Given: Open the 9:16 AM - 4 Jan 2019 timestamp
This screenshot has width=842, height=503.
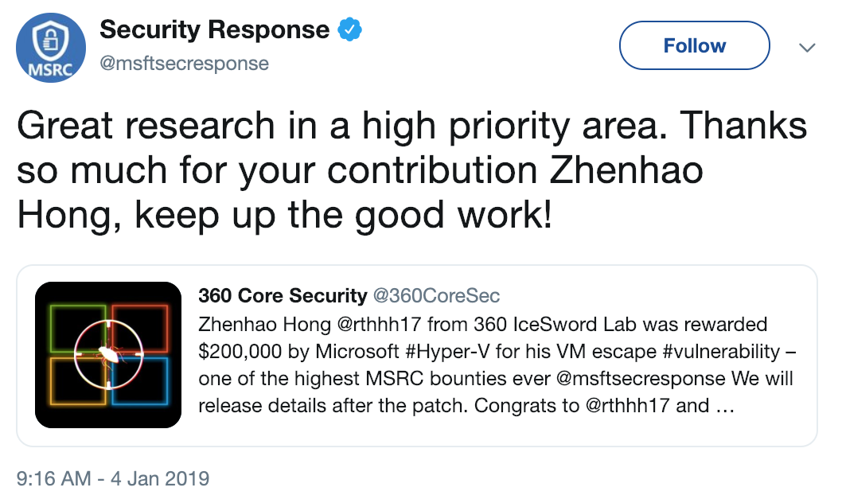Looking at the screenshot, I should click(113, 478).
